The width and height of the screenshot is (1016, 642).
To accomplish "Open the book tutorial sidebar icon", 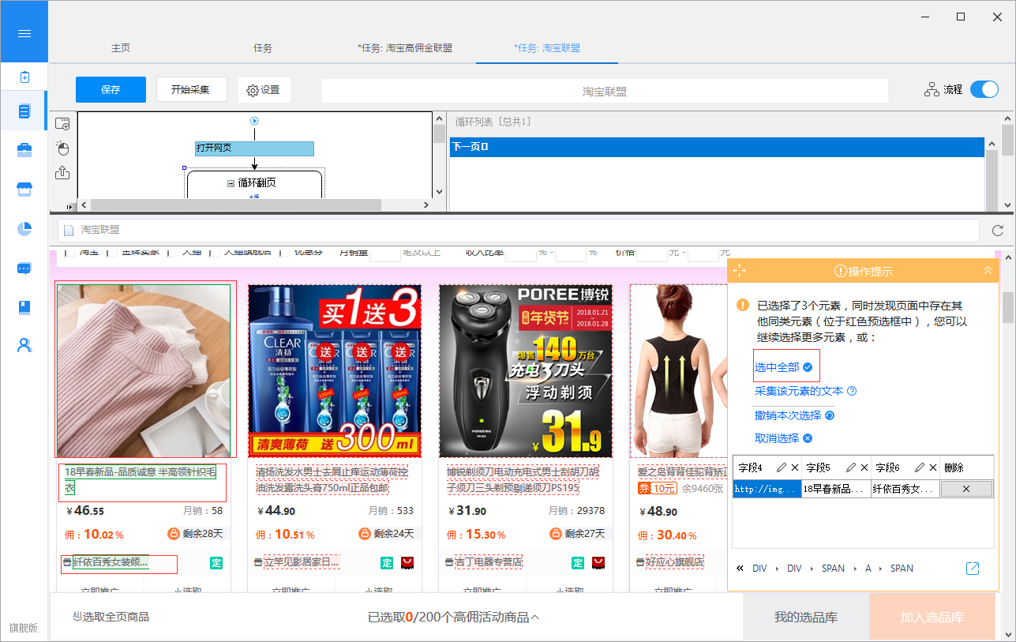I will [x=24, y=307].
